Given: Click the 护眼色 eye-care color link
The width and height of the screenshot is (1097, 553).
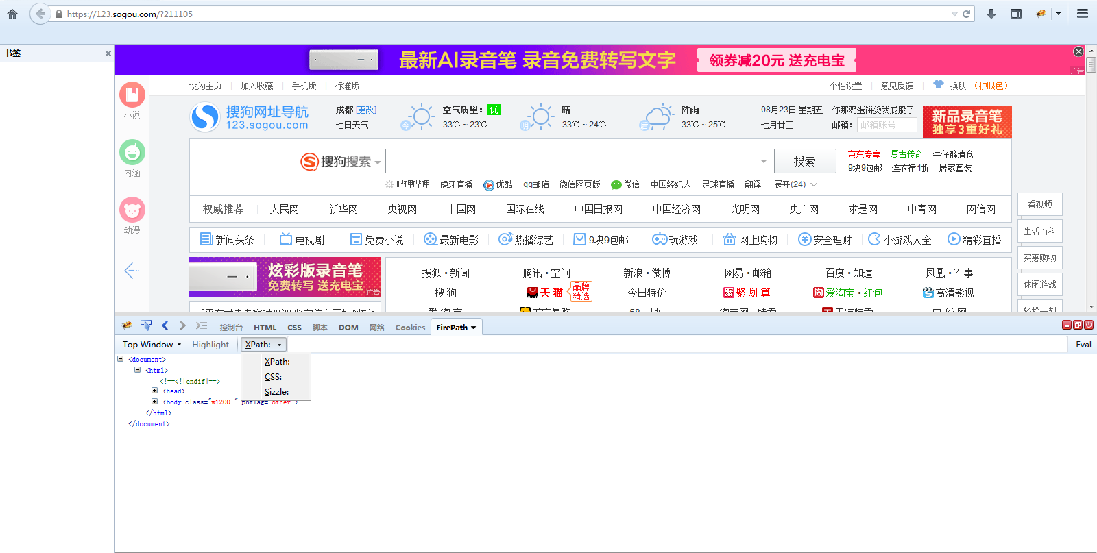Looking at the screenshot, I should 991,86.
